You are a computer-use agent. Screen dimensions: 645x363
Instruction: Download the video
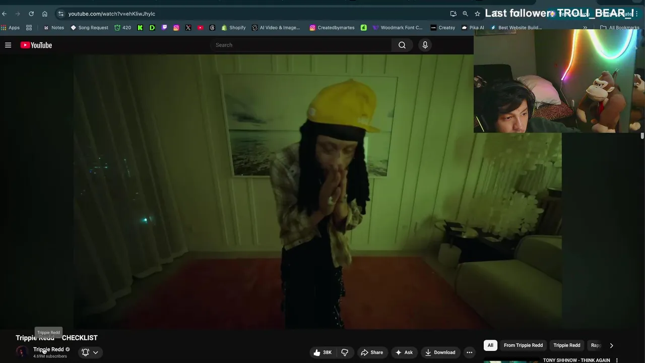point(440,352)
